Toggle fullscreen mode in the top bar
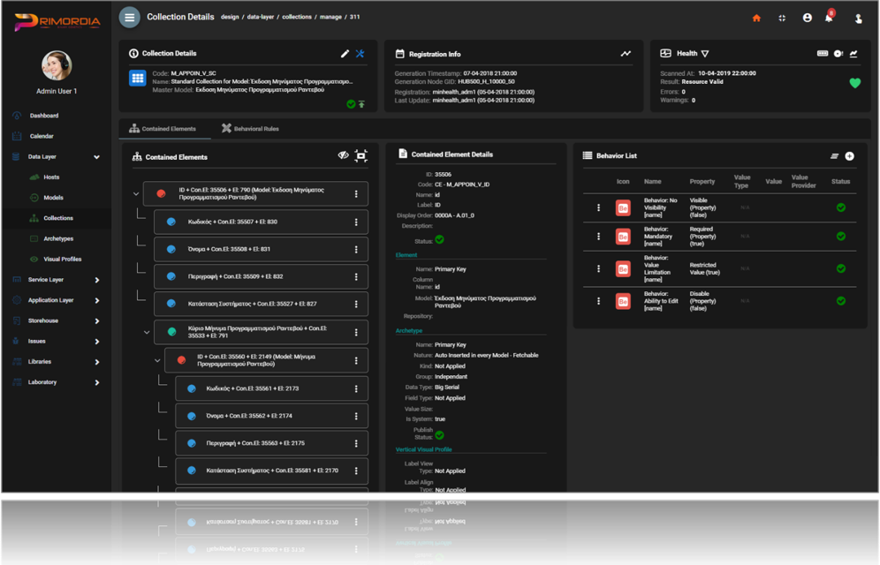Viewport: 880px width, 565px height. (782, 18)
